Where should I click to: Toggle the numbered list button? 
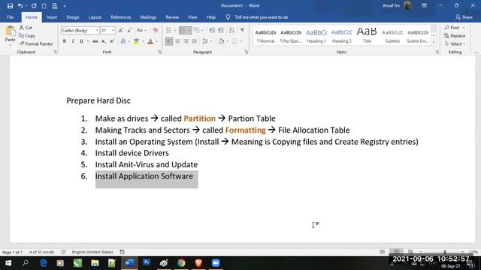[x=183, y=30]
